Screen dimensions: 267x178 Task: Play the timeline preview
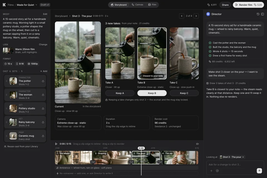click(56, 144)
